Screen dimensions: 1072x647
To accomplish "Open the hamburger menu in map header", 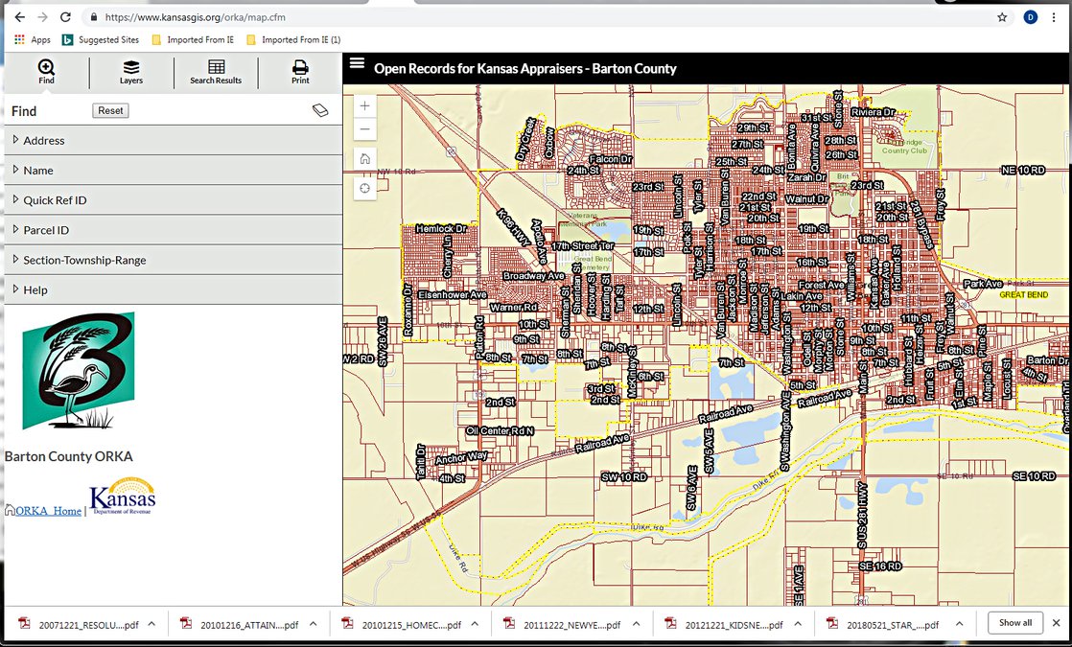I will coord(358,64).
